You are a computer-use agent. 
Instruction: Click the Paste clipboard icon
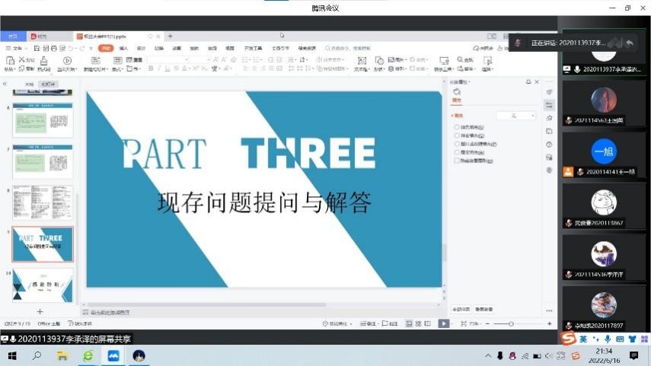tap(8, 61)
